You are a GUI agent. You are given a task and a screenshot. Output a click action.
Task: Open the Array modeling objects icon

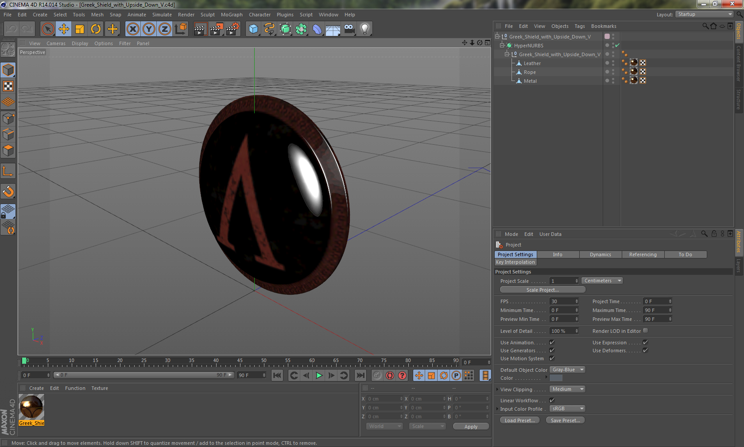302,29
